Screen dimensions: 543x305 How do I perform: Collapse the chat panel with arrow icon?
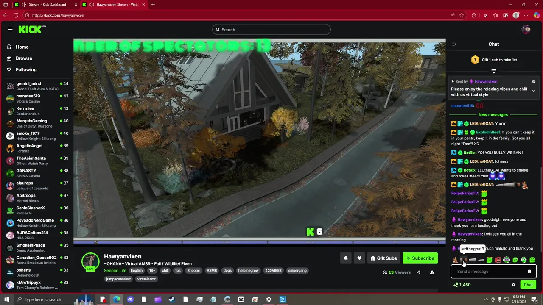pos(454,44)
